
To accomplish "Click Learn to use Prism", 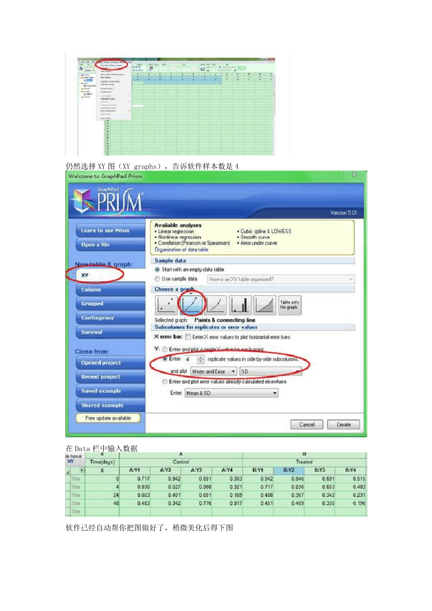I will point(111,230).
